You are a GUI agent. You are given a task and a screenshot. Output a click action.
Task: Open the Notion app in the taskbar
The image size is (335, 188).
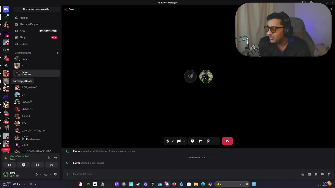click(102, 184)
